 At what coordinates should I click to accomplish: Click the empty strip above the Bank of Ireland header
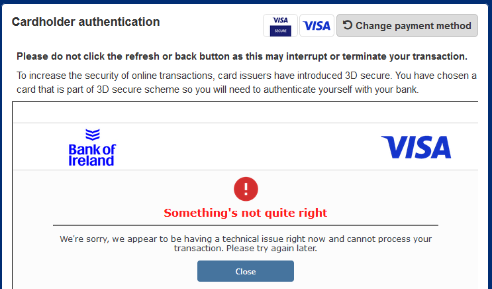coord(245,113)
